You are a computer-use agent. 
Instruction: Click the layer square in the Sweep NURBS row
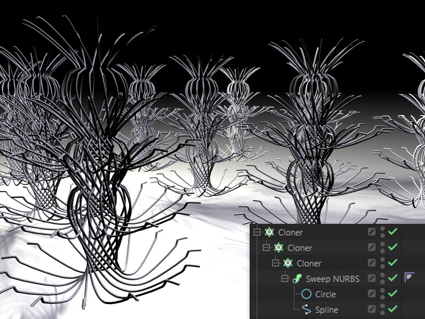pyautogui.click(x=371, y=278)
